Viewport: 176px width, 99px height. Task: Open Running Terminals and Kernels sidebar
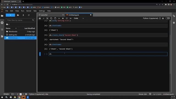click(x=2, y=23)
